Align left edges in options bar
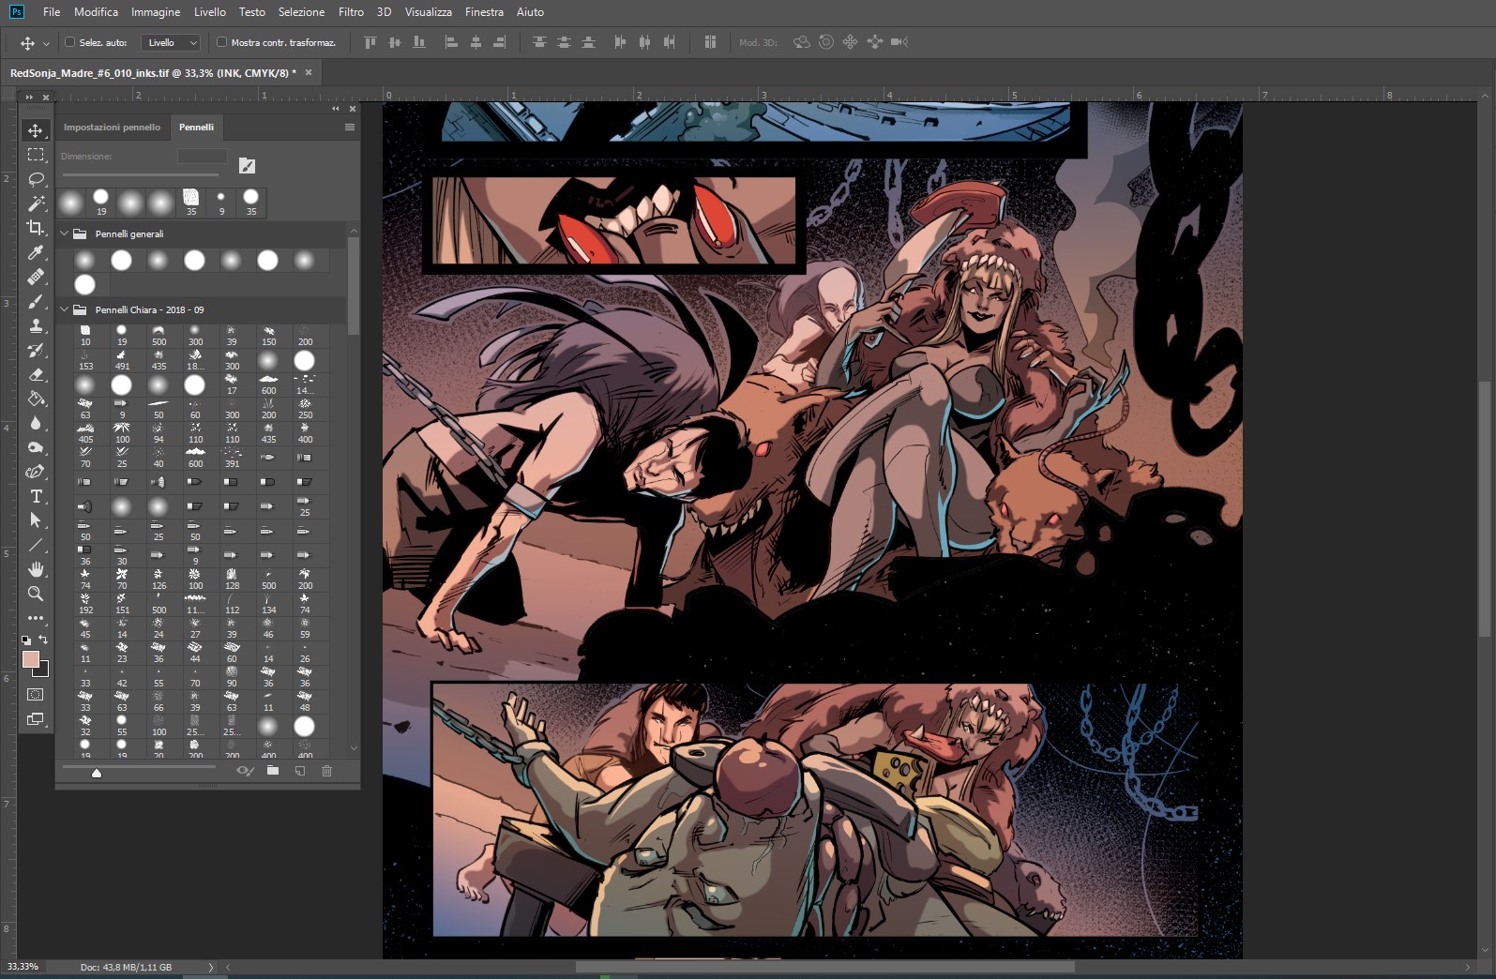1496x979 pixels. 451,42
